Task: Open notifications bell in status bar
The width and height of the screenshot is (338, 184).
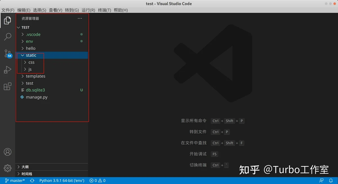Action: pos(331,181)
